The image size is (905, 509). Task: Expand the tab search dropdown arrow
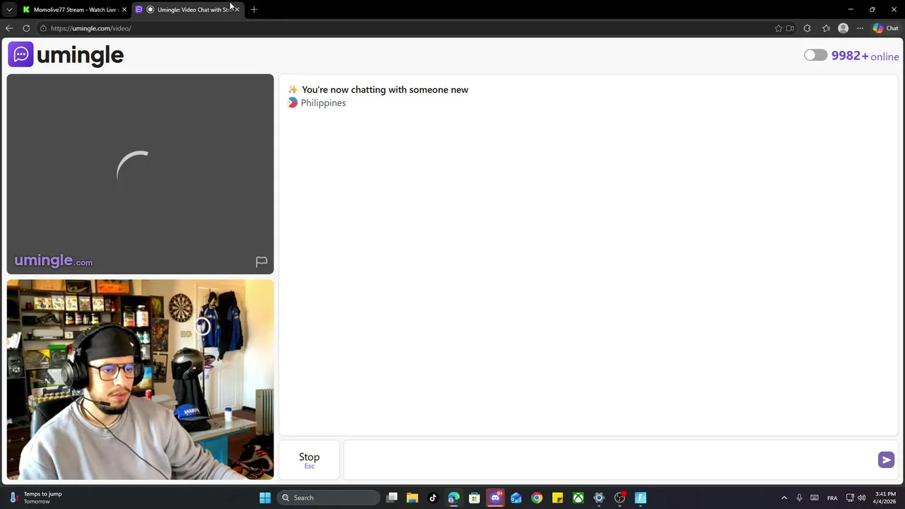click(9, 9)
